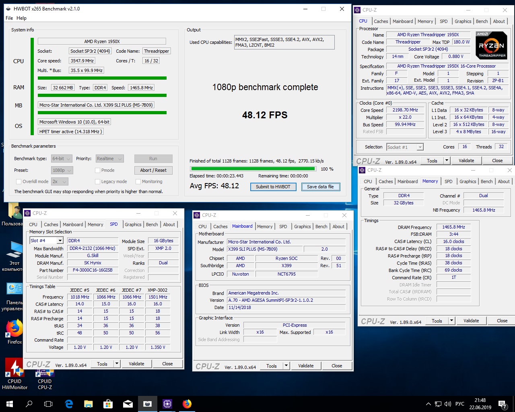Open the Firefox desktop shortcut

coord(14,332)
